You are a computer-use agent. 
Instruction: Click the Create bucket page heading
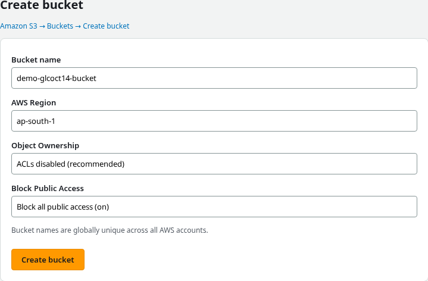[x=42, y=5]
